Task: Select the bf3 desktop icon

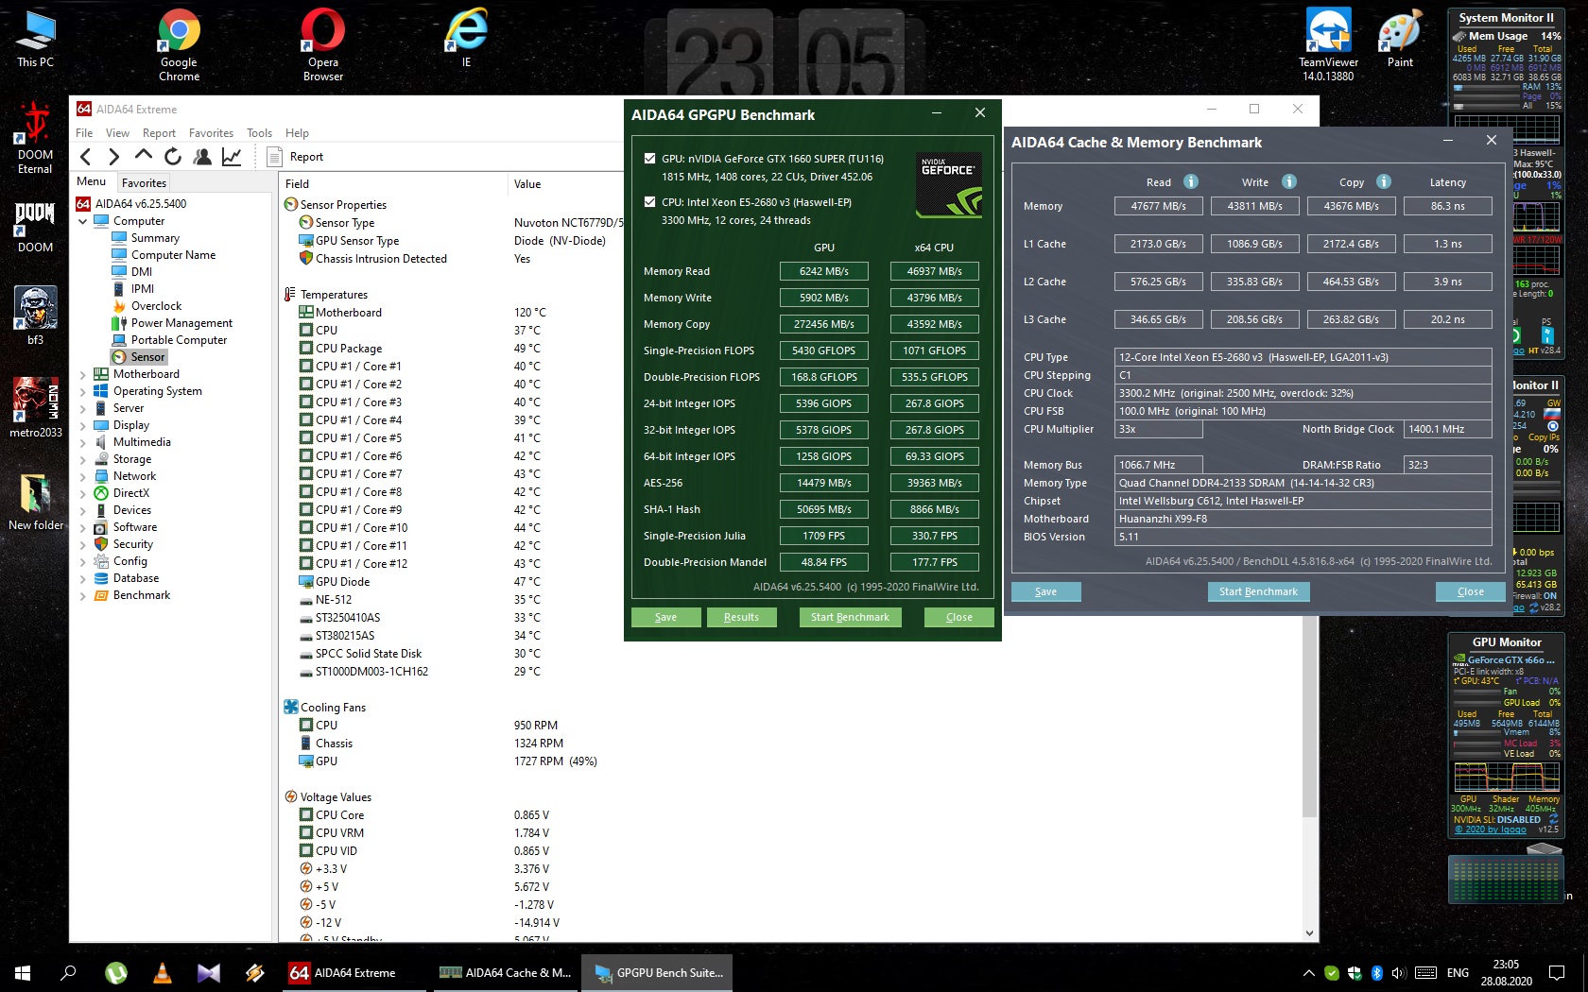Action: [x=36, y=316]
